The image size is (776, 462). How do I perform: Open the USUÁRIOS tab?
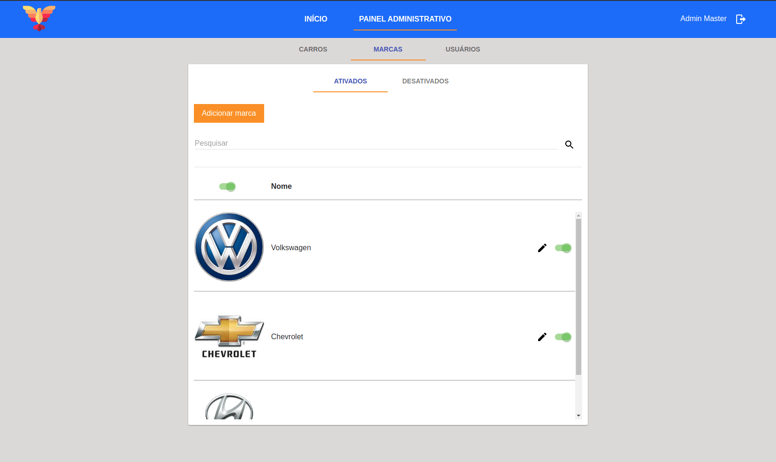pos(463,49)
